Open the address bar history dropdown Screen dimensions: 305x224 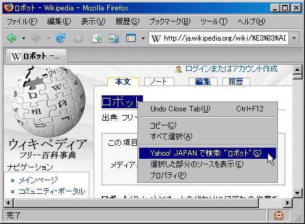pyautogui.click(x=294, y=38)
